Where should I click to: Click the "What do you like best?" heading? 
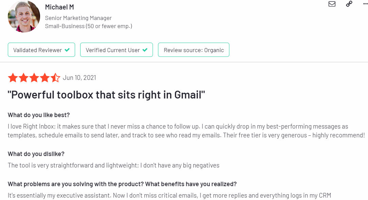coord(39,115)
